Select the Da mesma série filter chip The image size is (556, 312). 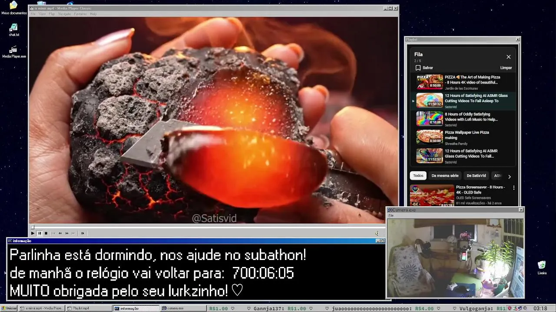pyautogui.click(x=445, y=175)
